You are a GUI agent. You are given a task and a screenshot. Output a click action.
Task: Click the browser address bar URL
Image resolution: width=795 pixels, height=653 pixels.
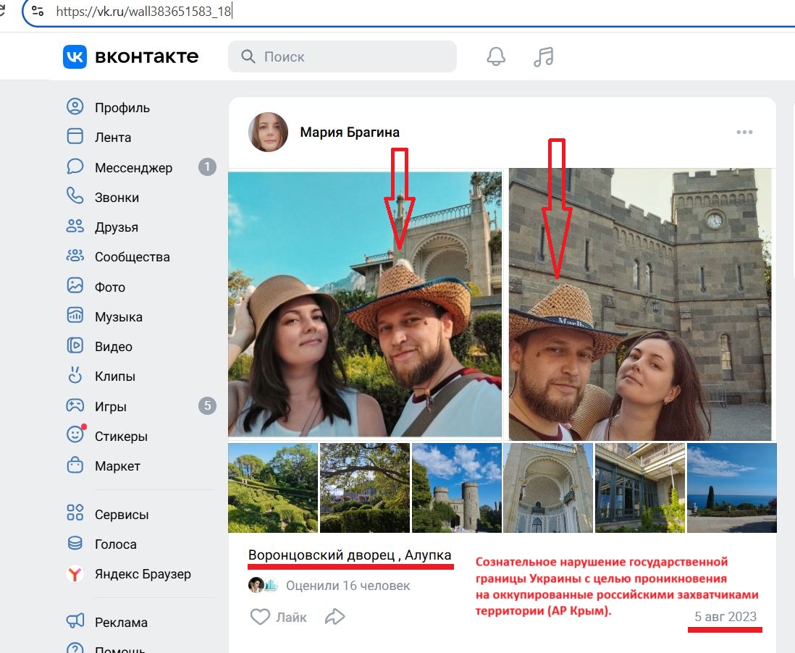[144, 11]
